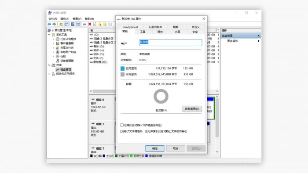Click the show/hide action pane toolbar icon
This screenshot has width=308, height=173.
78,24
